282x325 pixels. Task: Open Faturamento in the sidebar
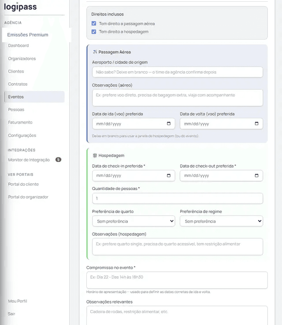click(x=20, y=122)
